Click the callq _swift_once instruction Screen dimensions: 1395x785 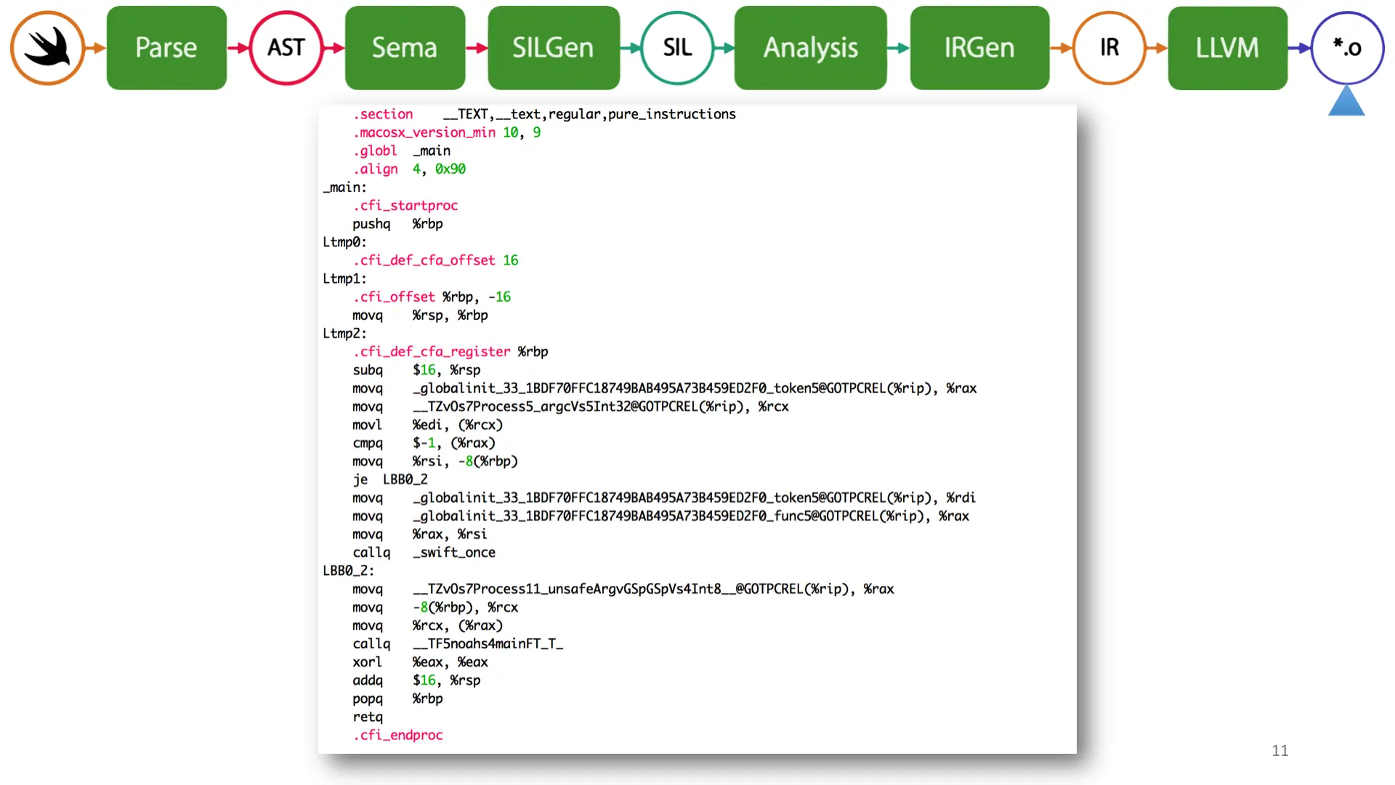click(x=424, y=552)
